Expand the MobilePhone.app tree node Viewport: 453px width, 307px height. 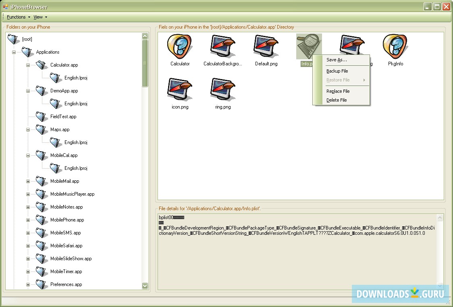[28, 220]
